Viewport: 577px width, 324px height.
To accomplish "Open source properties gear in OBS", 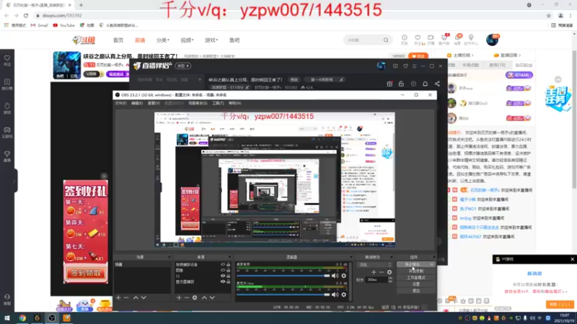I will click(195, 297).
